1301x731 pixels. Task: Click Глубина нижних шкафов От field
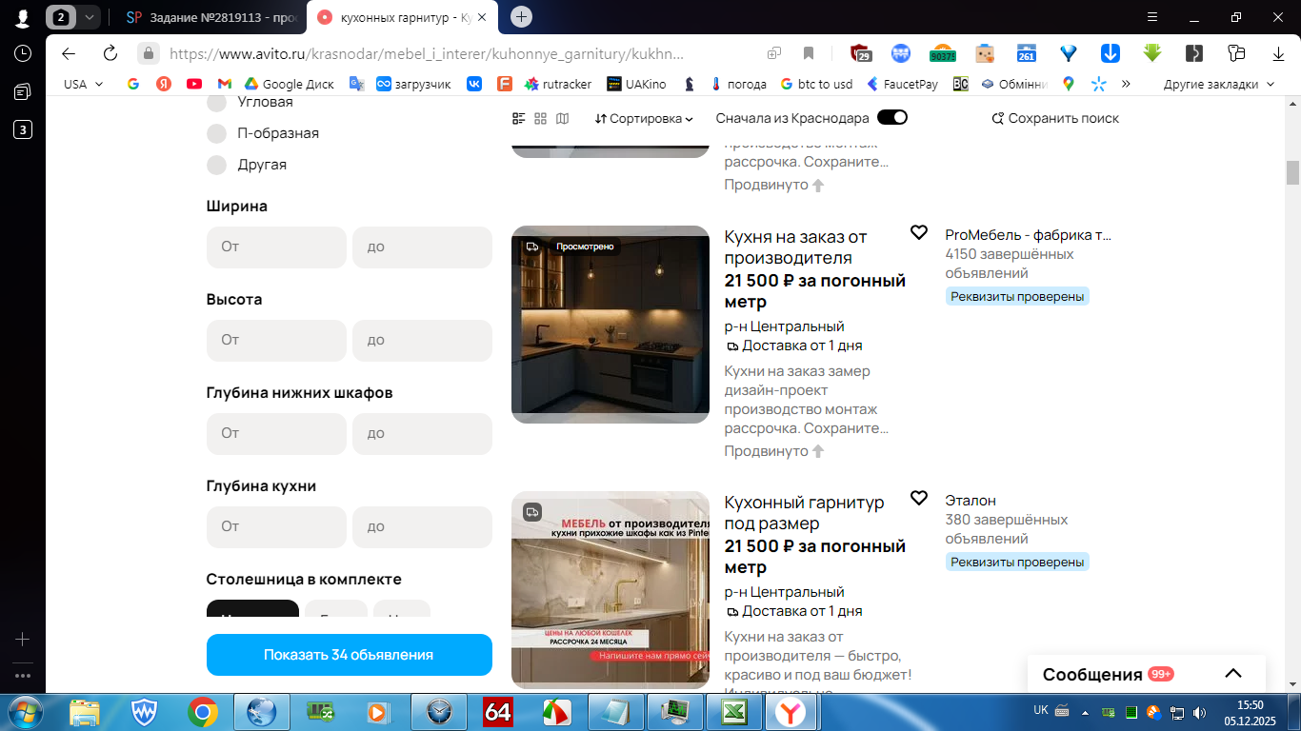276,433
